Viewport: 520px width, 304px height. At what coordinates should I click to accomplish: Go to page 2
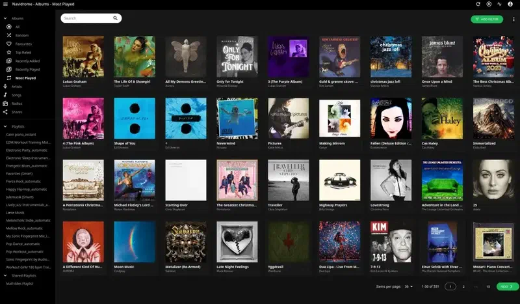pyautogui.click(x=463, y=286)
